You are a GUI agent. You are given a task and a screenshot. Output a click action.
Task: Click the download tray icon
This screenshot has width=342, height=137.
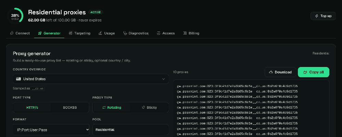click(271, 72)
